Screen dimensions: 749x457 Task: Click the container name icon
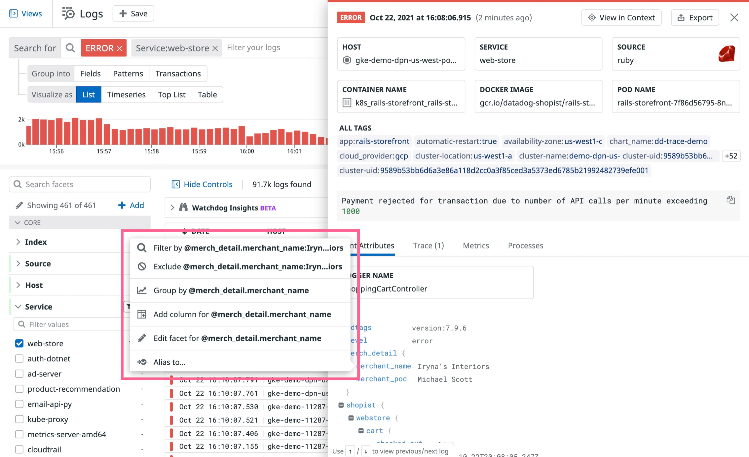[x=347, y=103]
